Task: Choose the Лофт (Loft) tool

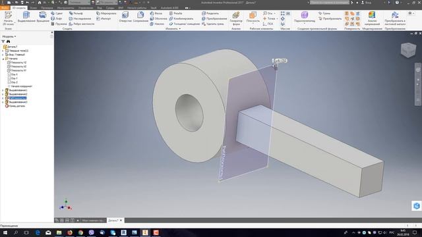Action: (57, 18)
